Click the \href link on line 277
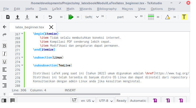196x108 pixels. coord(149,73)
